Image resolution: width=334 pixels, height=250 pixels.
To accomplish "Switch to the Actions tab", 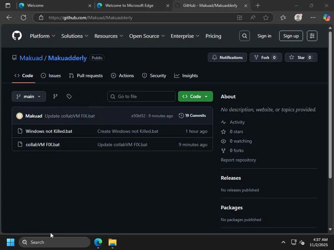I will [x=123, y=76].
